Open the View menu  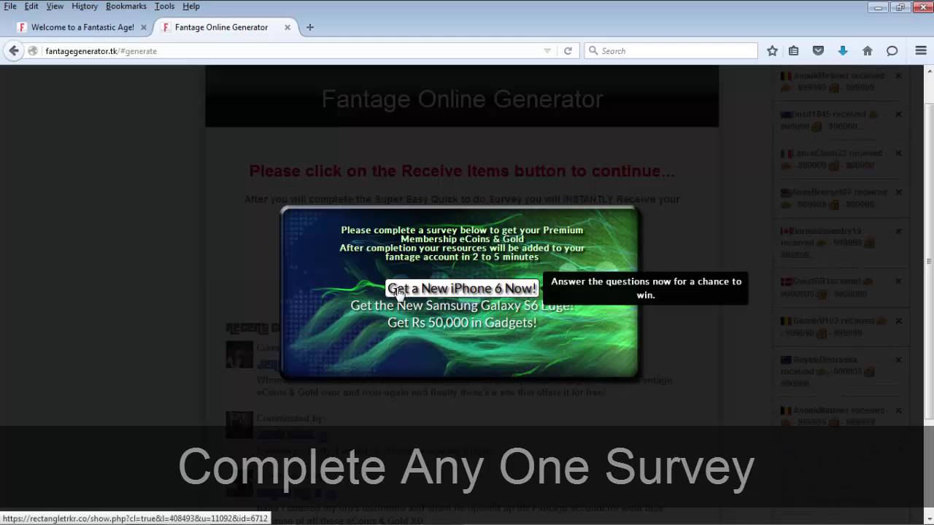click(55, 6)
